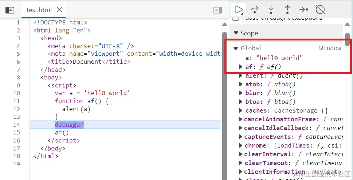Expand the clientInformation entry
This screenshot has height=180, width=353.
(240, 172)
